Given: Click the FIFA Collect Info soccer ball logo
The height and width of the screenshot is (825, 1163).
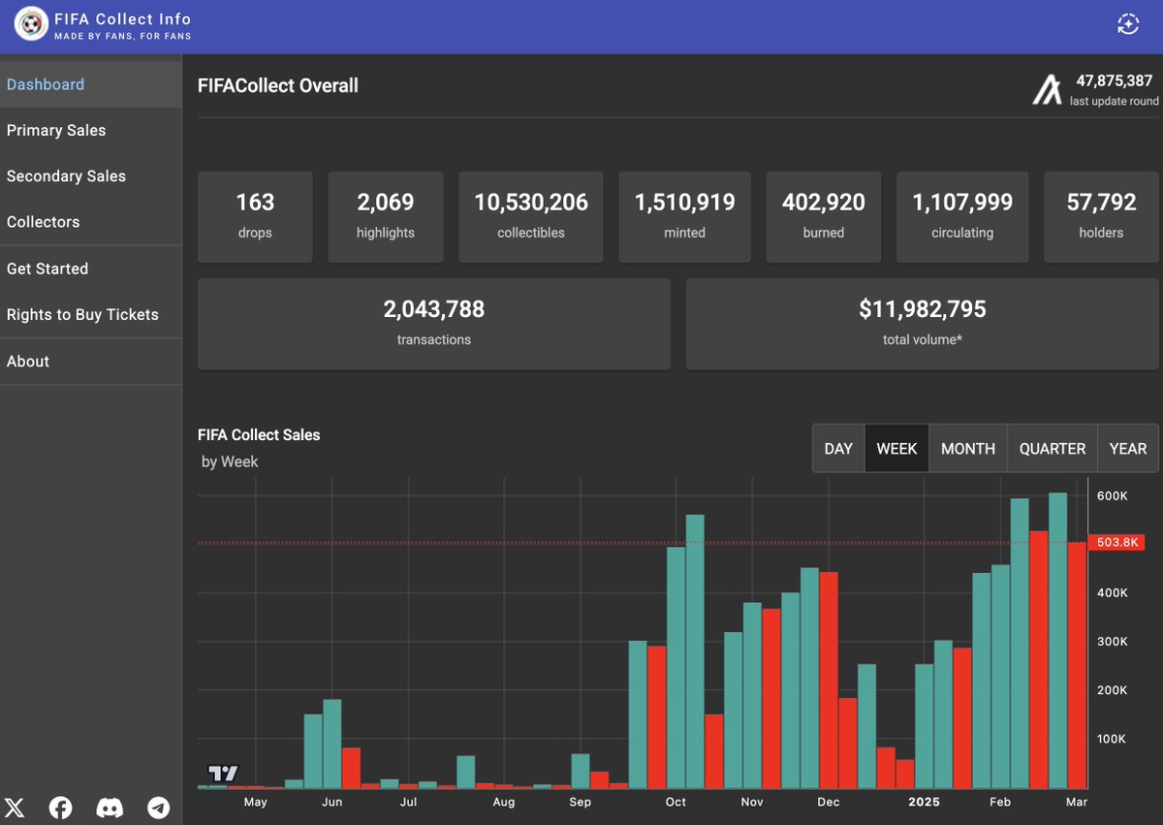Looking at the screenshot, I should point(30,23).
